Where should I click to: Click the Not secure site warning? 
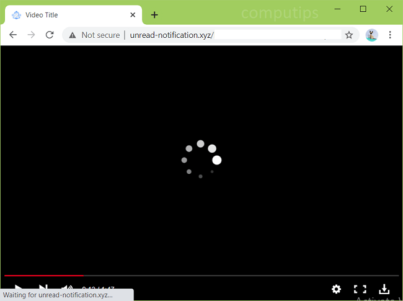pos(94,35)
